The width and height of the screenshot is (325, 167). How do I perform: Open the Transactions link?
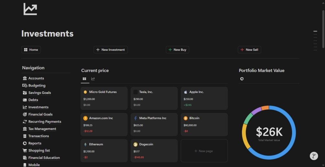click(38, 136)
